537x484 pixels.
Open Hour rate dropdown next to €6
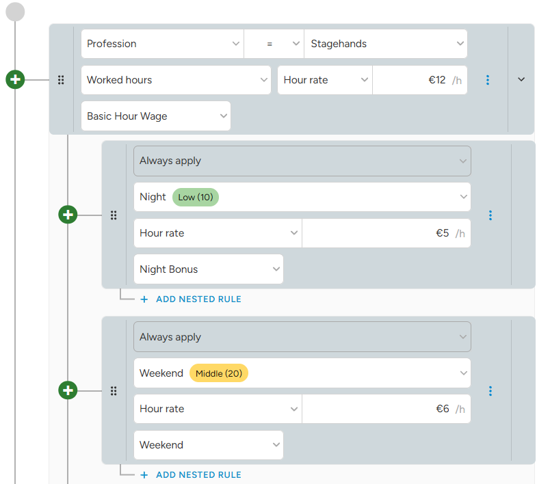(x=218, y=409)
